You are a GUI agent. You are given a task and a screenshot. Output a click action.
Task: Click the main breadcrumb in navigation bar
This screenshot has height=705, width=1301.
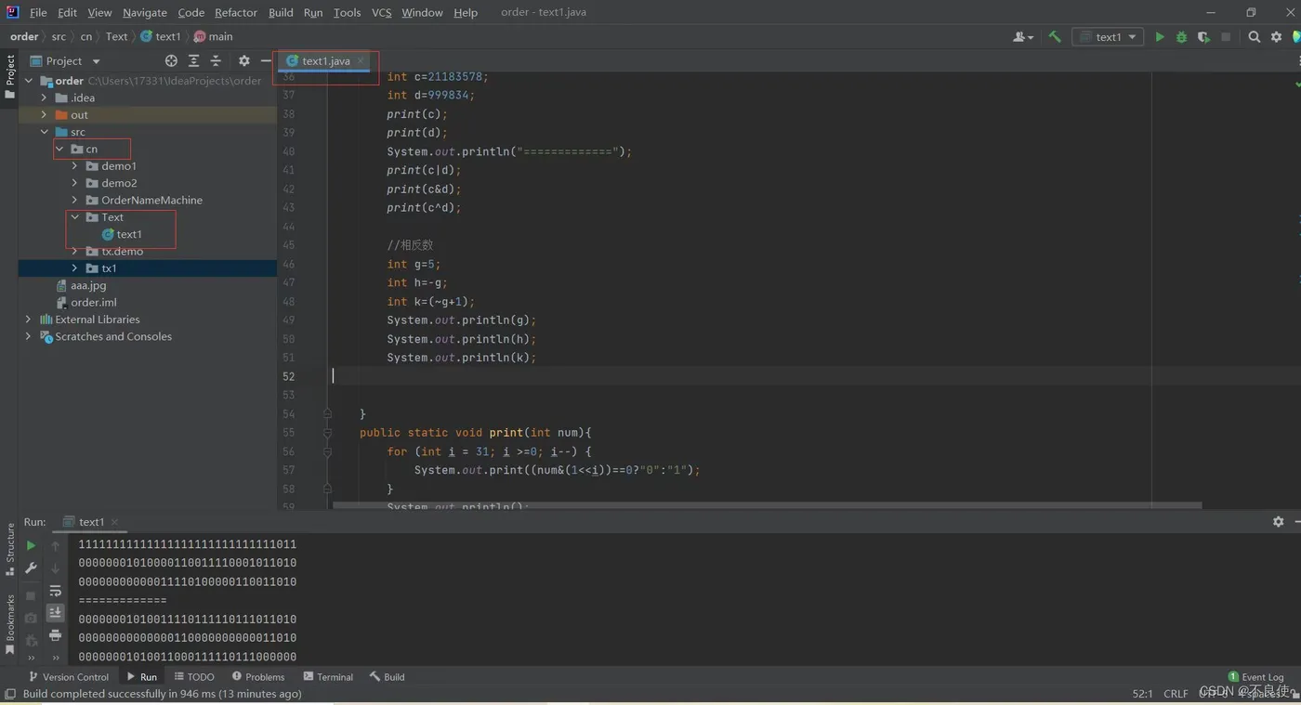pos(213,37)
